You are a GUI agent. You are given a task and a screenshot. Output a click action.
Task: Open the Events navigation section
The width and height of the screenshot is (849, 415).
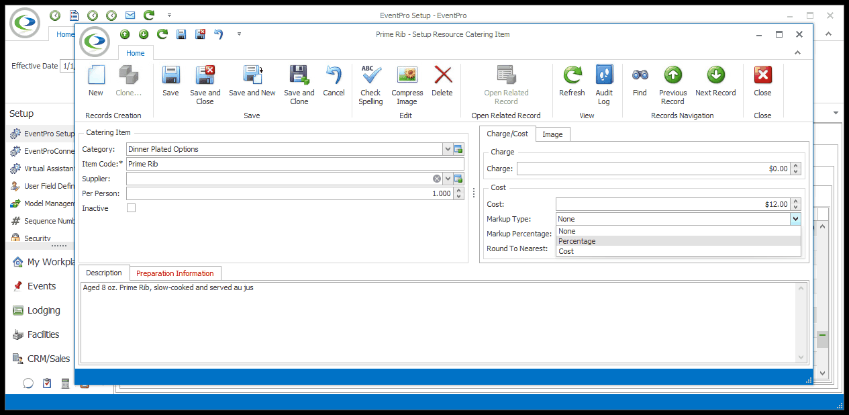[42, 286]
